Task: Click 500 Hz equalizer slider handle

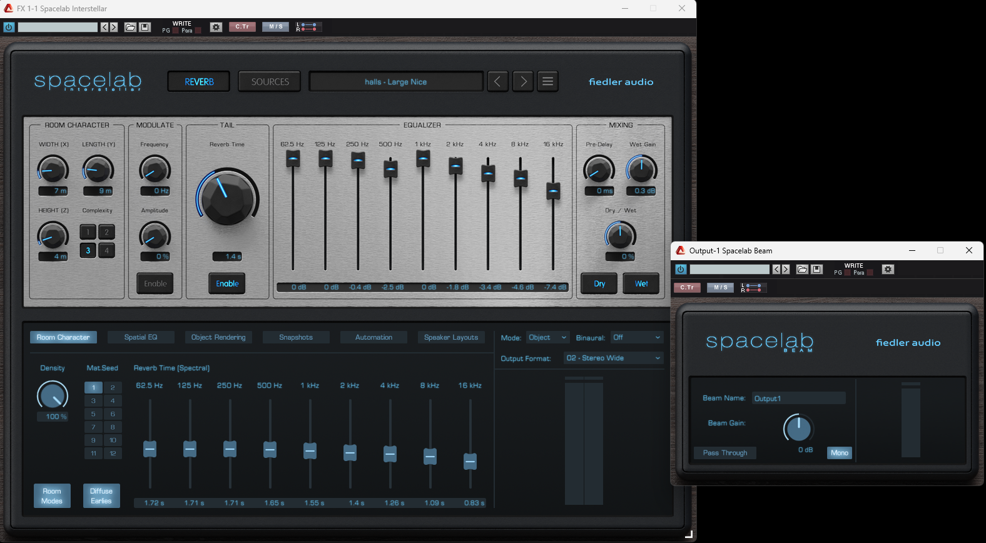Action: pyautogui.click(x=390, y=168)
